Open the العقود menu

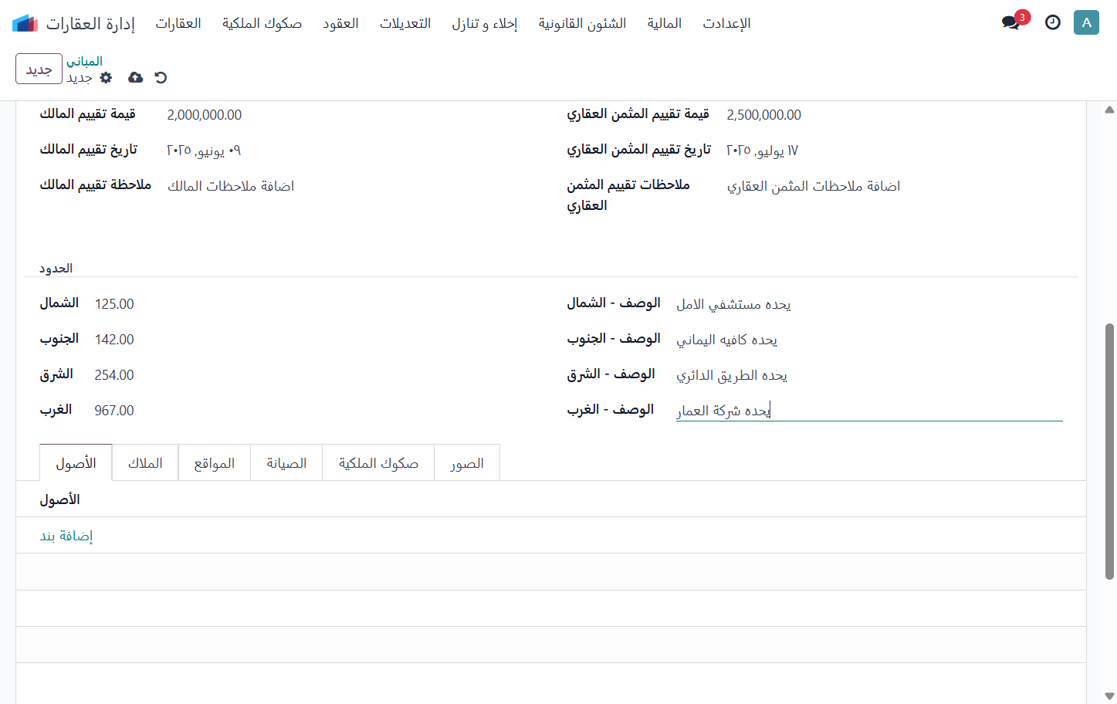tap(340, 23)
